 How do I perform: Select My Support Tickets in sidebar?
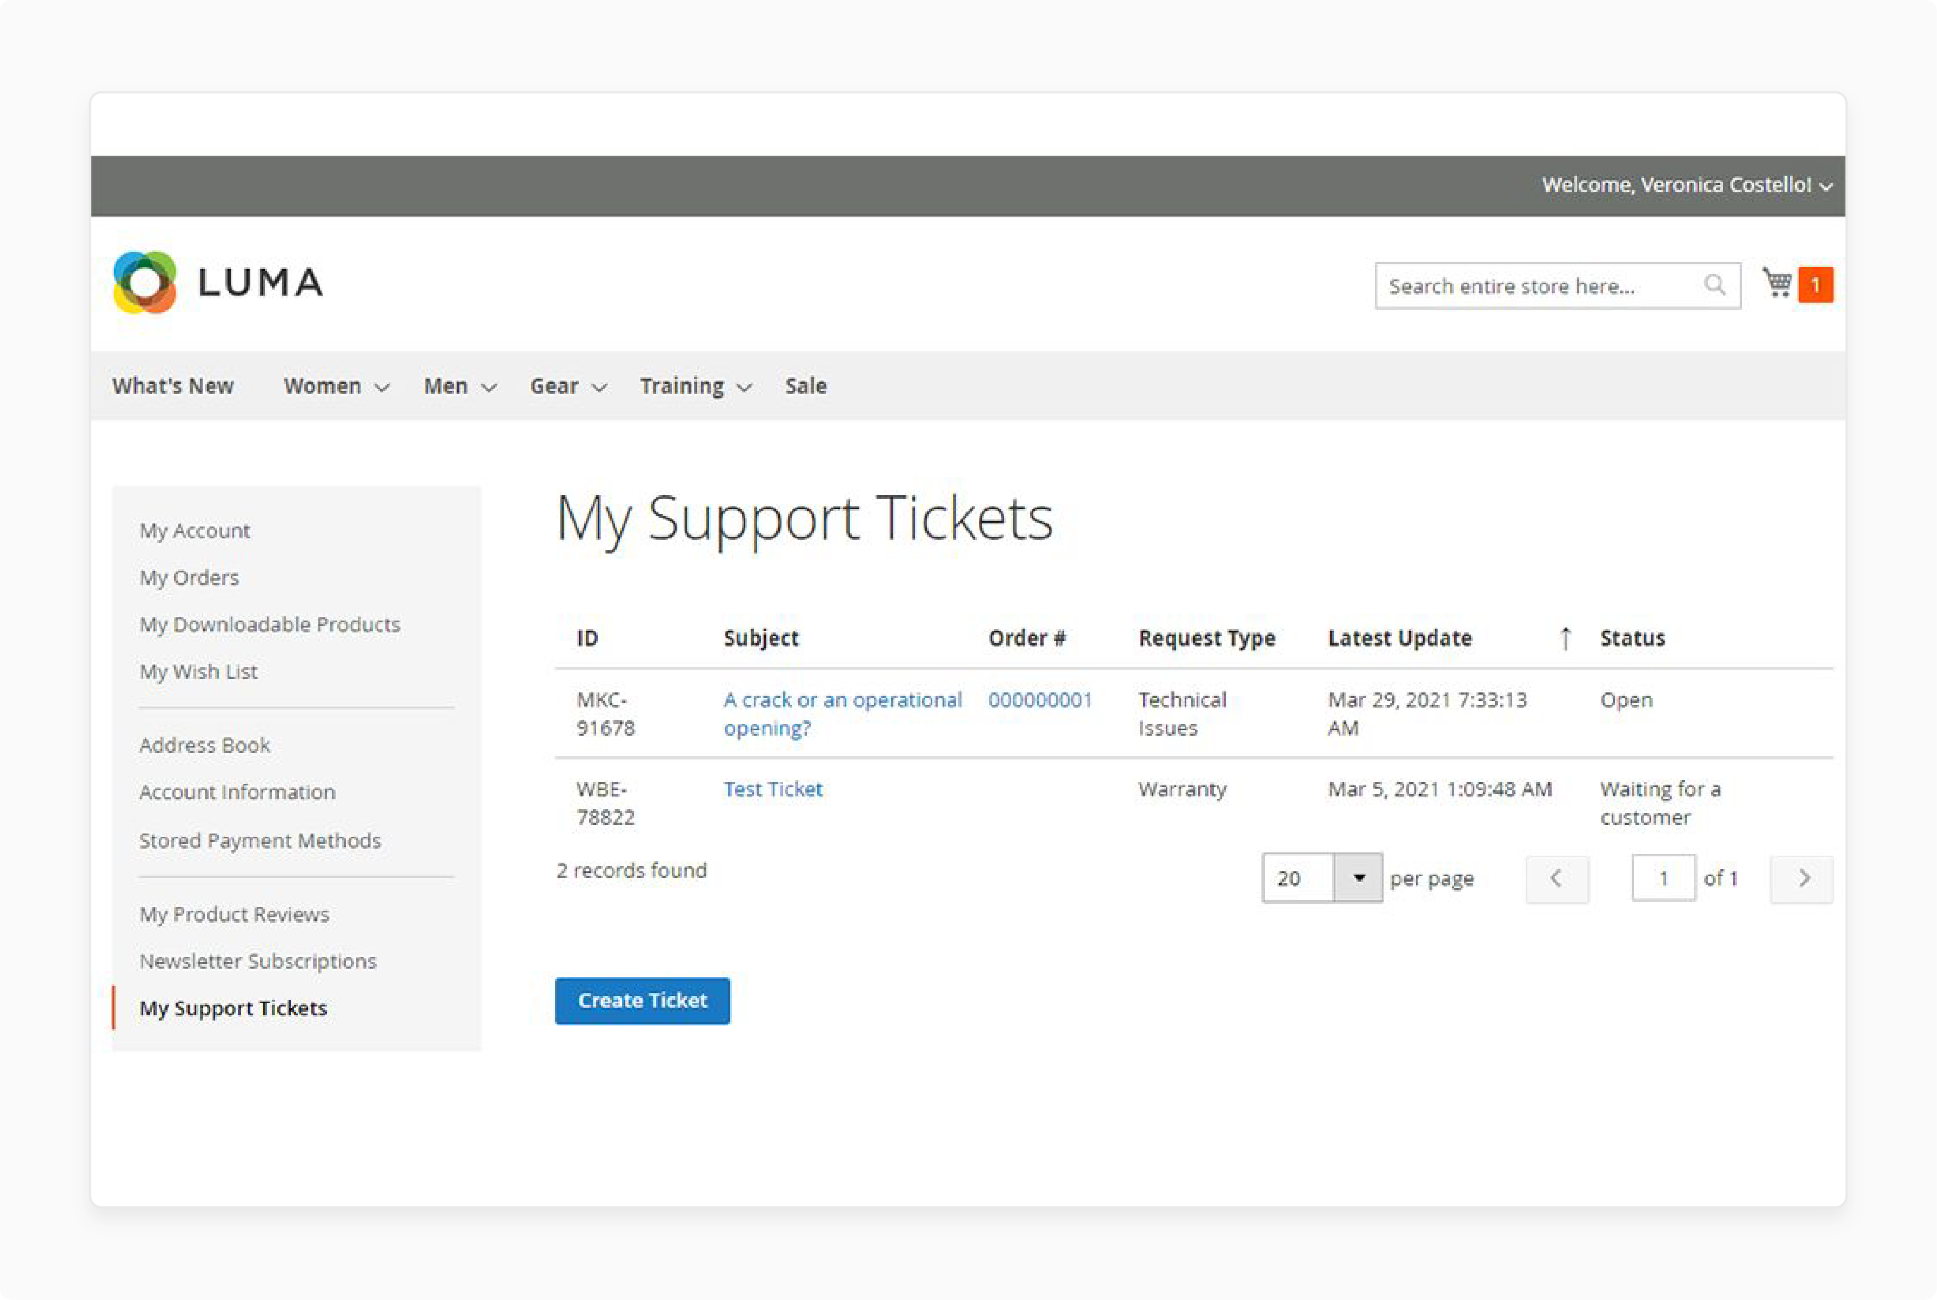coord(233,1009)
